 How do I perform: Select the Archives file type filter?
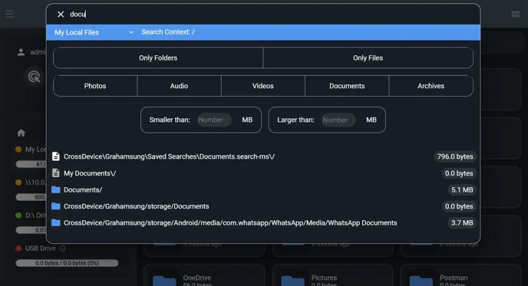click(x=430, y=86)
